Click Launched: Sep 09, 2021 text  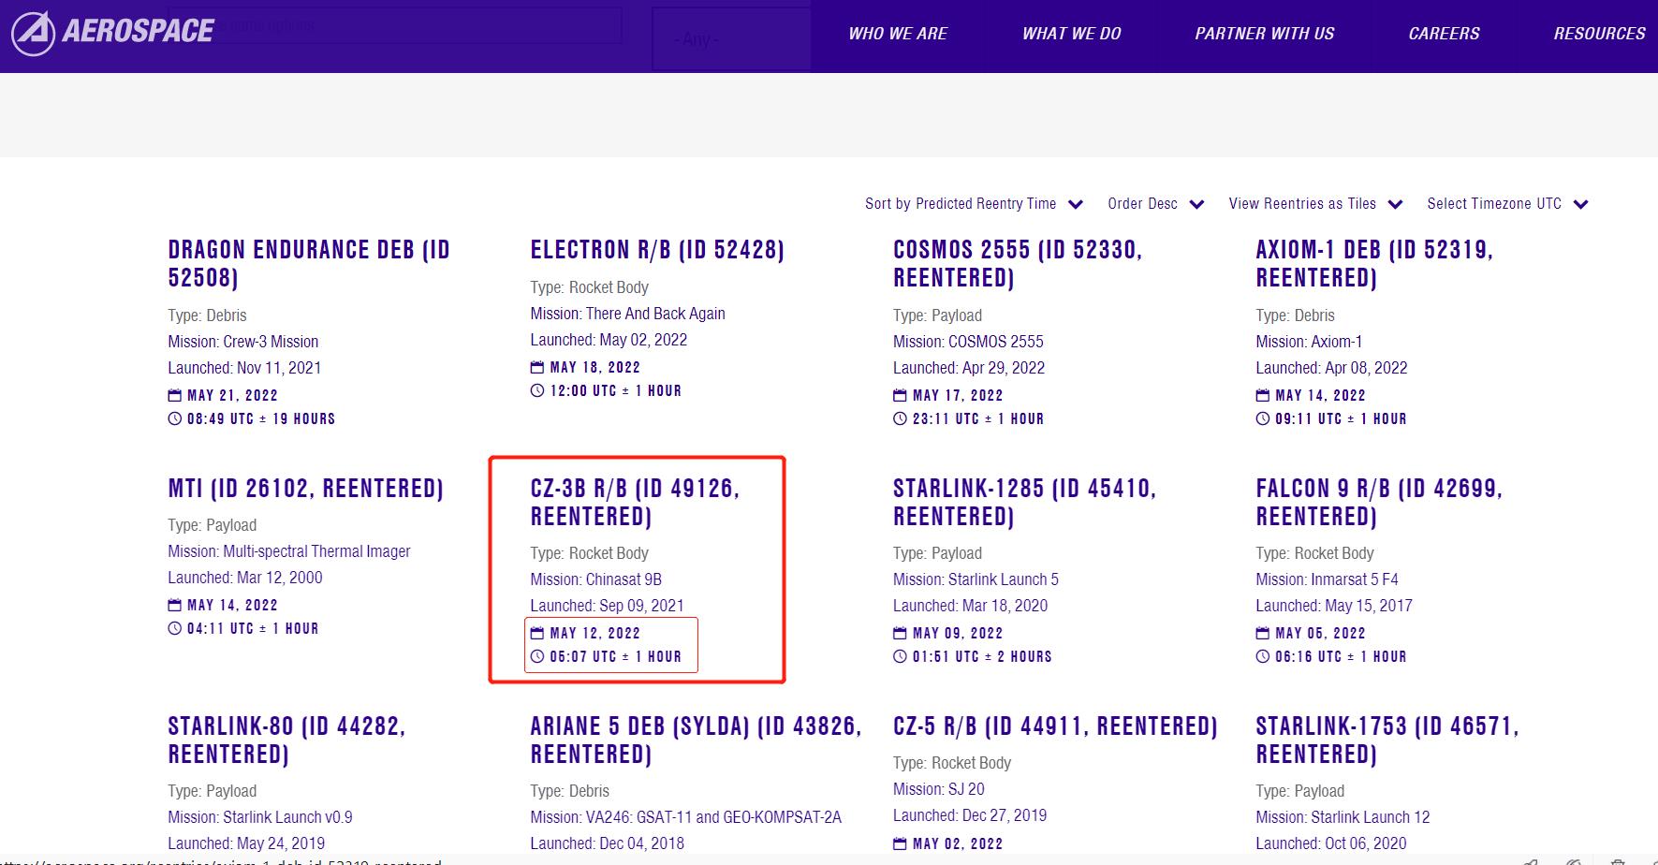pos(607,606)
